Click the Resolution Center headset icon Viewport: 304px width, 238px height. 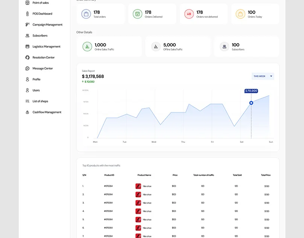27,57
